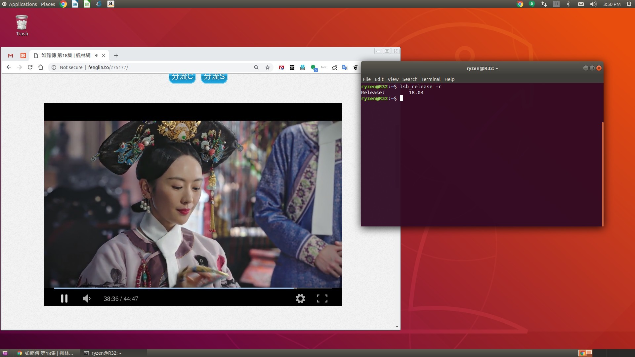Click the 3:50 PM clock
The image size is (635, 357).
(612, 4)
